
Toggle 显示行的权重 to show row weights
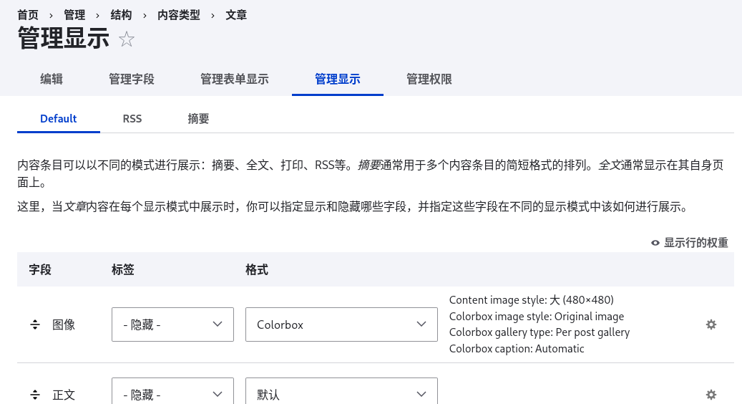coord(690,243)
